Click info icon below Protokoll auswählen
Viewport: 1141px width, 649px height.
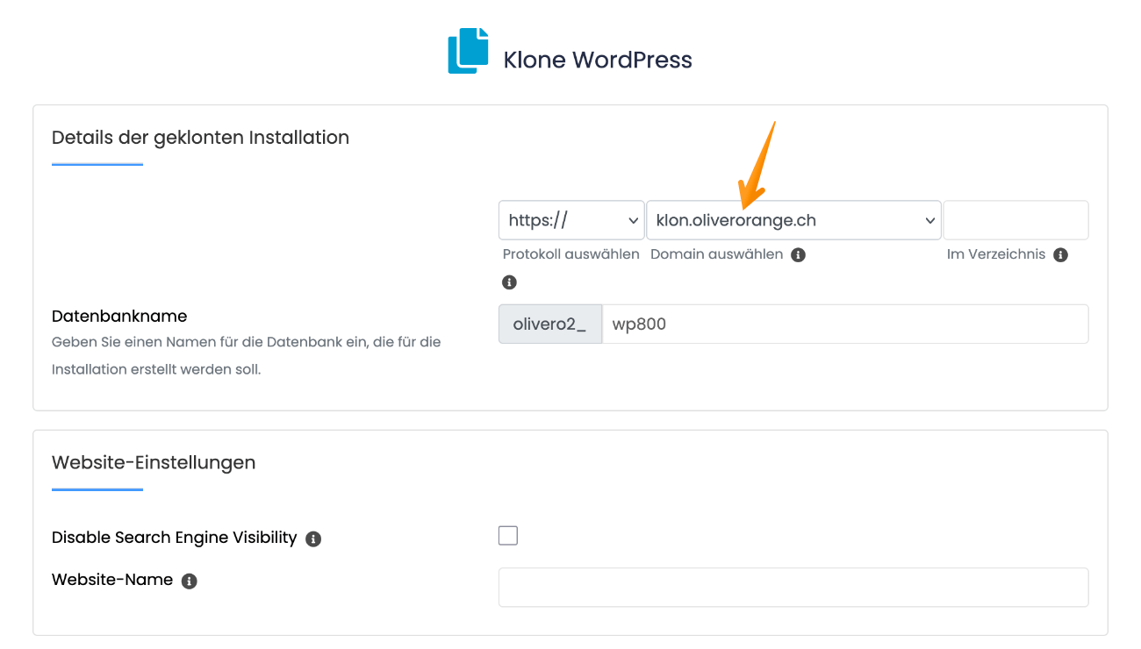[509, 282]
